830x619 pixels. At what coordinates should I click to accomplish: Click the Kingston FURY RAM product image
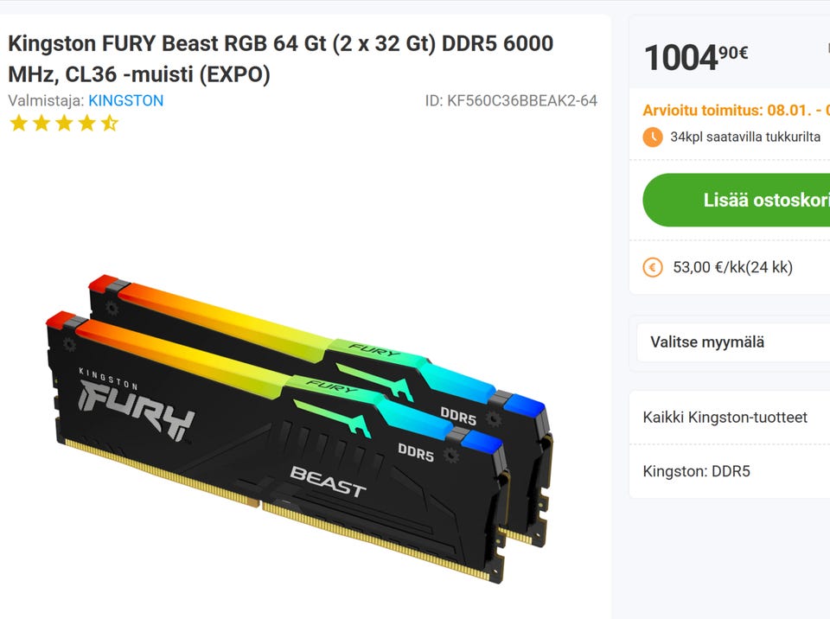click(x=300, y=429)
